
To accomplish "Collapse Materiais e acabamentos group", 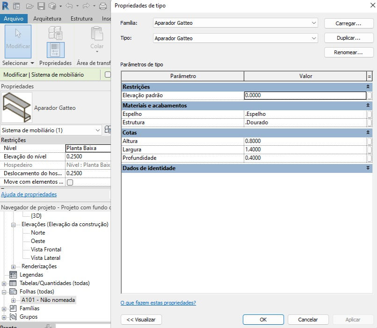I will tap(368, 105).
